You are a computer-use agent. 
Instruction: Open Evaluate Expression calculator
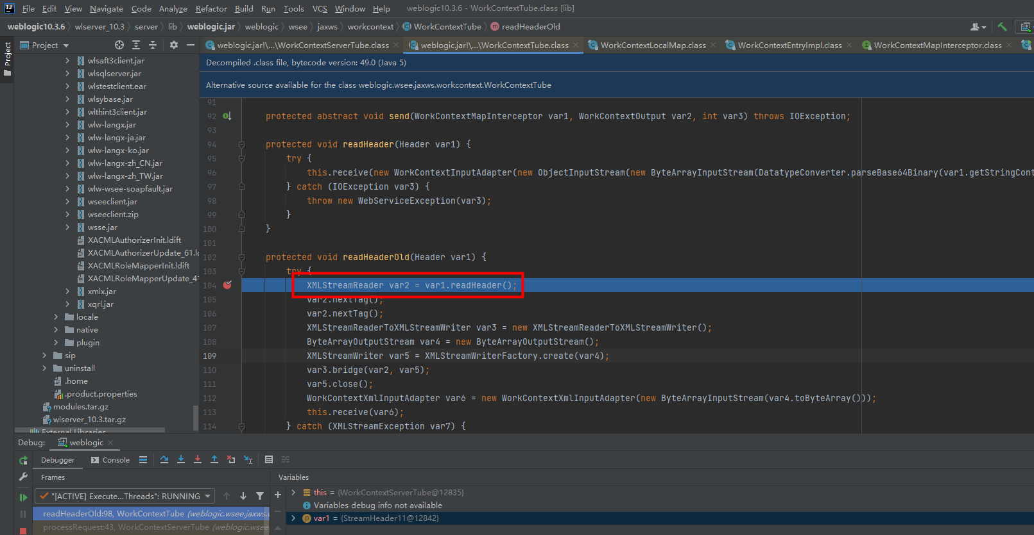(x=269, y=459)
